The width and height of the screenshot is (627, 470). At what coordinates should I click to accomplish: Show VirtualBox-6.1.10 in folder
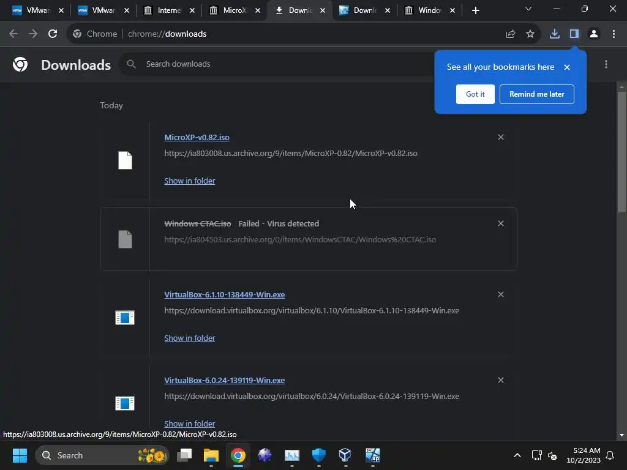190,338
